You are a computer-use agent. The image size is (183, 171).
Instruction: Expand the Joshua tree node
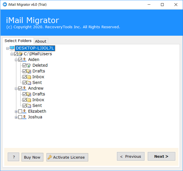click(x=16, y=117)
